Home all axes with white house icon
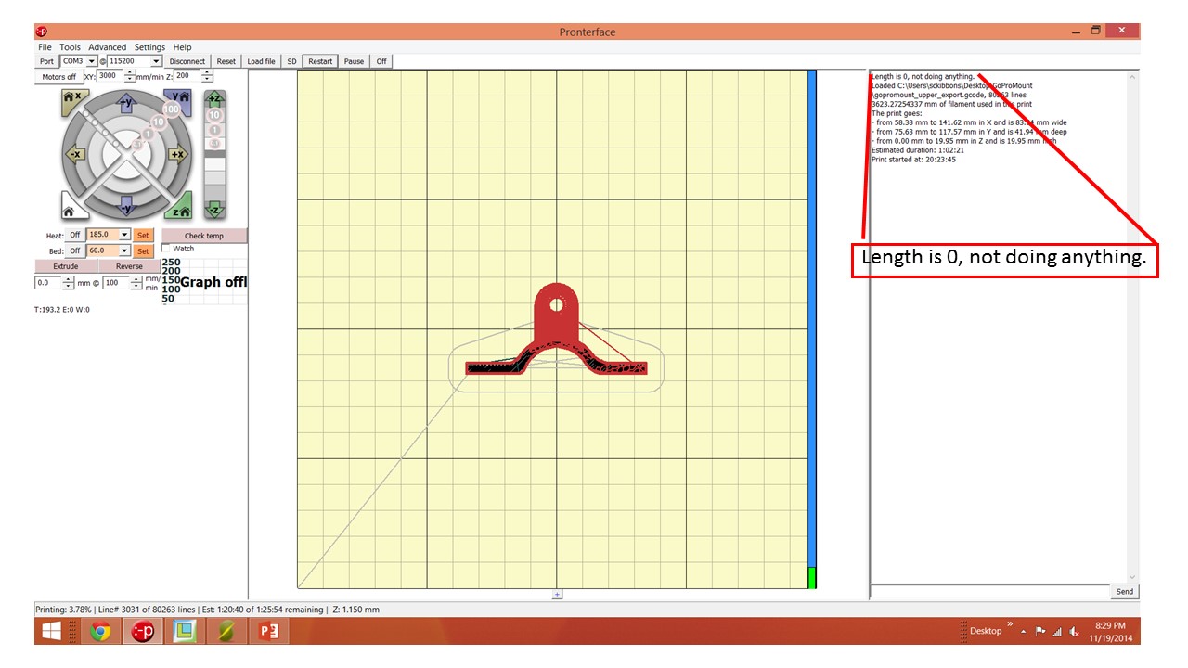Image resolution: width=1188 pixels, height=668 pixels. pos(71,209)
